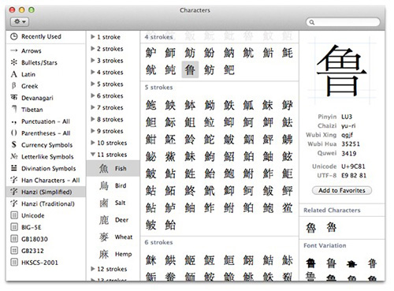Viewport: 394px width, 291px height.
Task: Expand the 3 strokes group
Action: pos(93,61)
